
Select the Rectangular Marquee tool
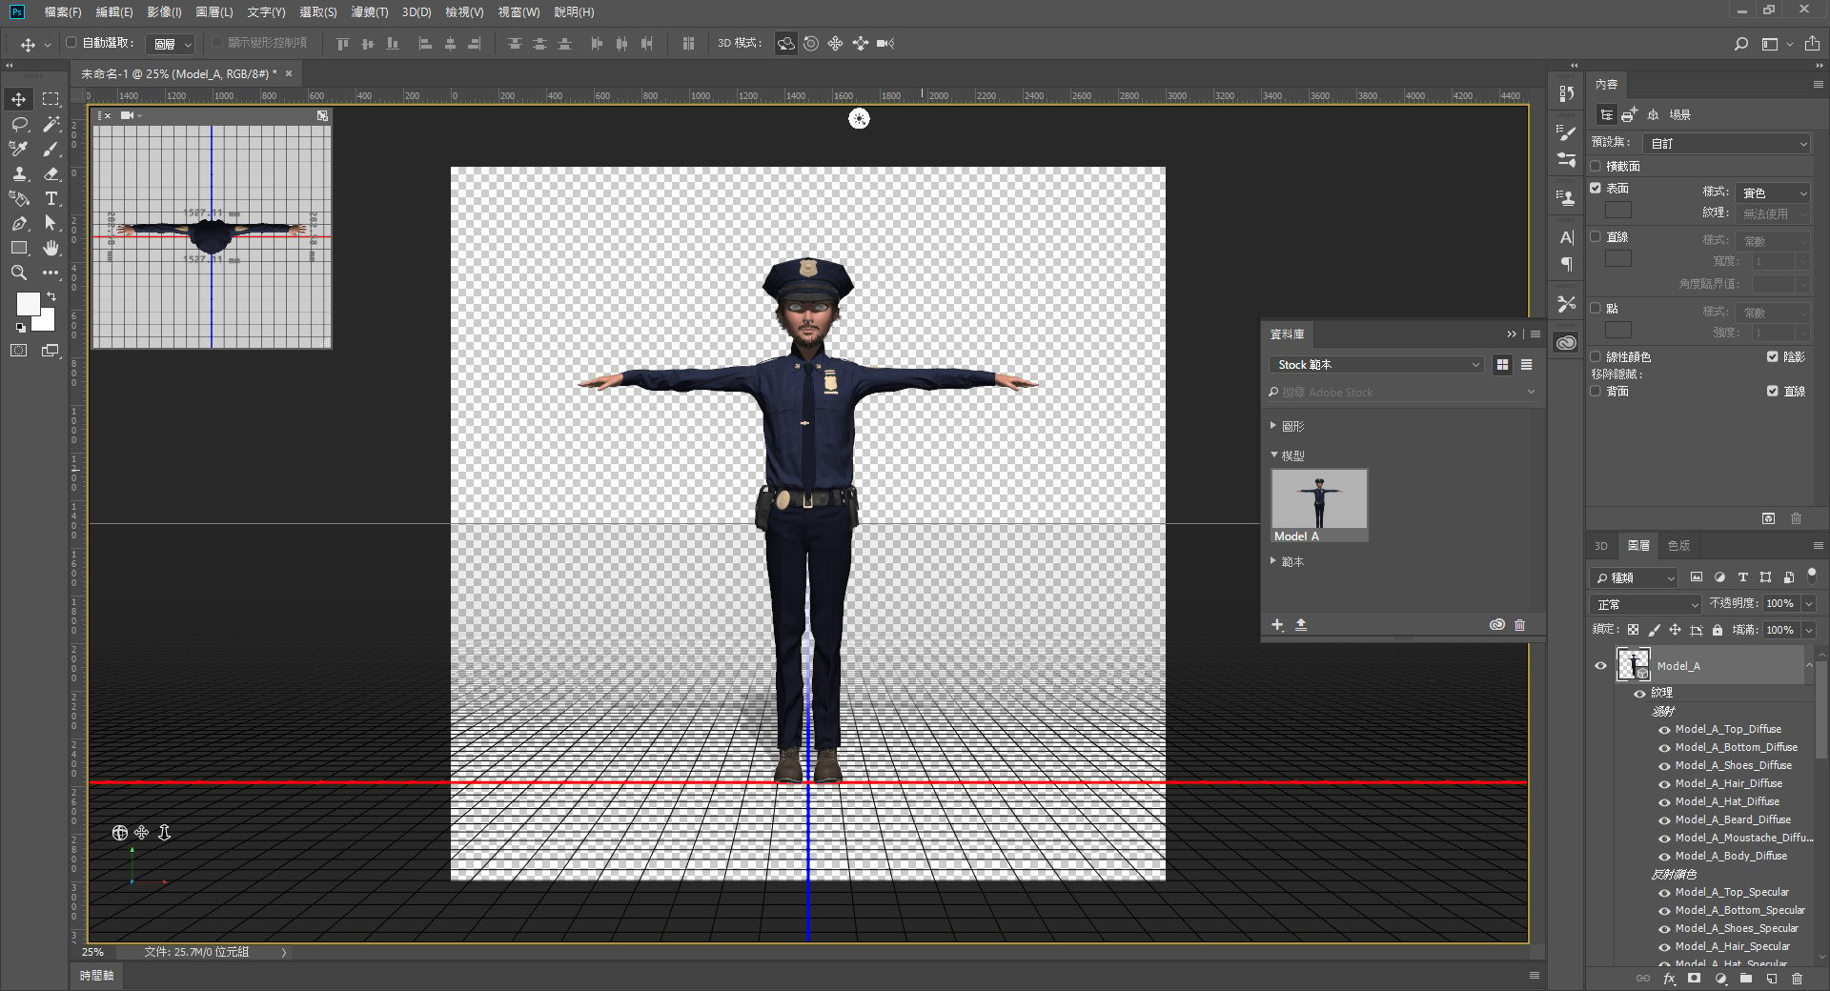point(51,99)
